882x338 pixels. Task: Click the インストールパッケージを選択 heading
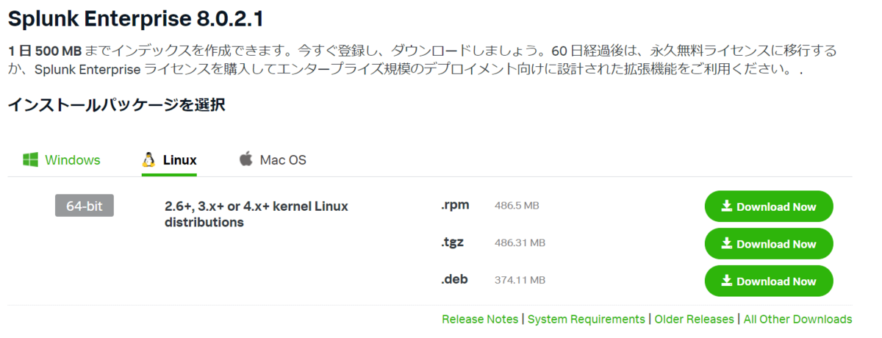pos(116,105)
